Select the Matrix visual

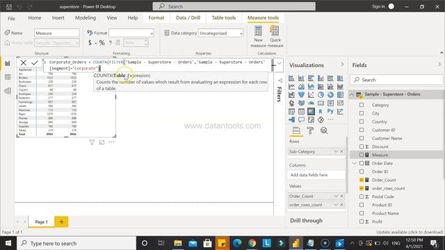point(311,111)
